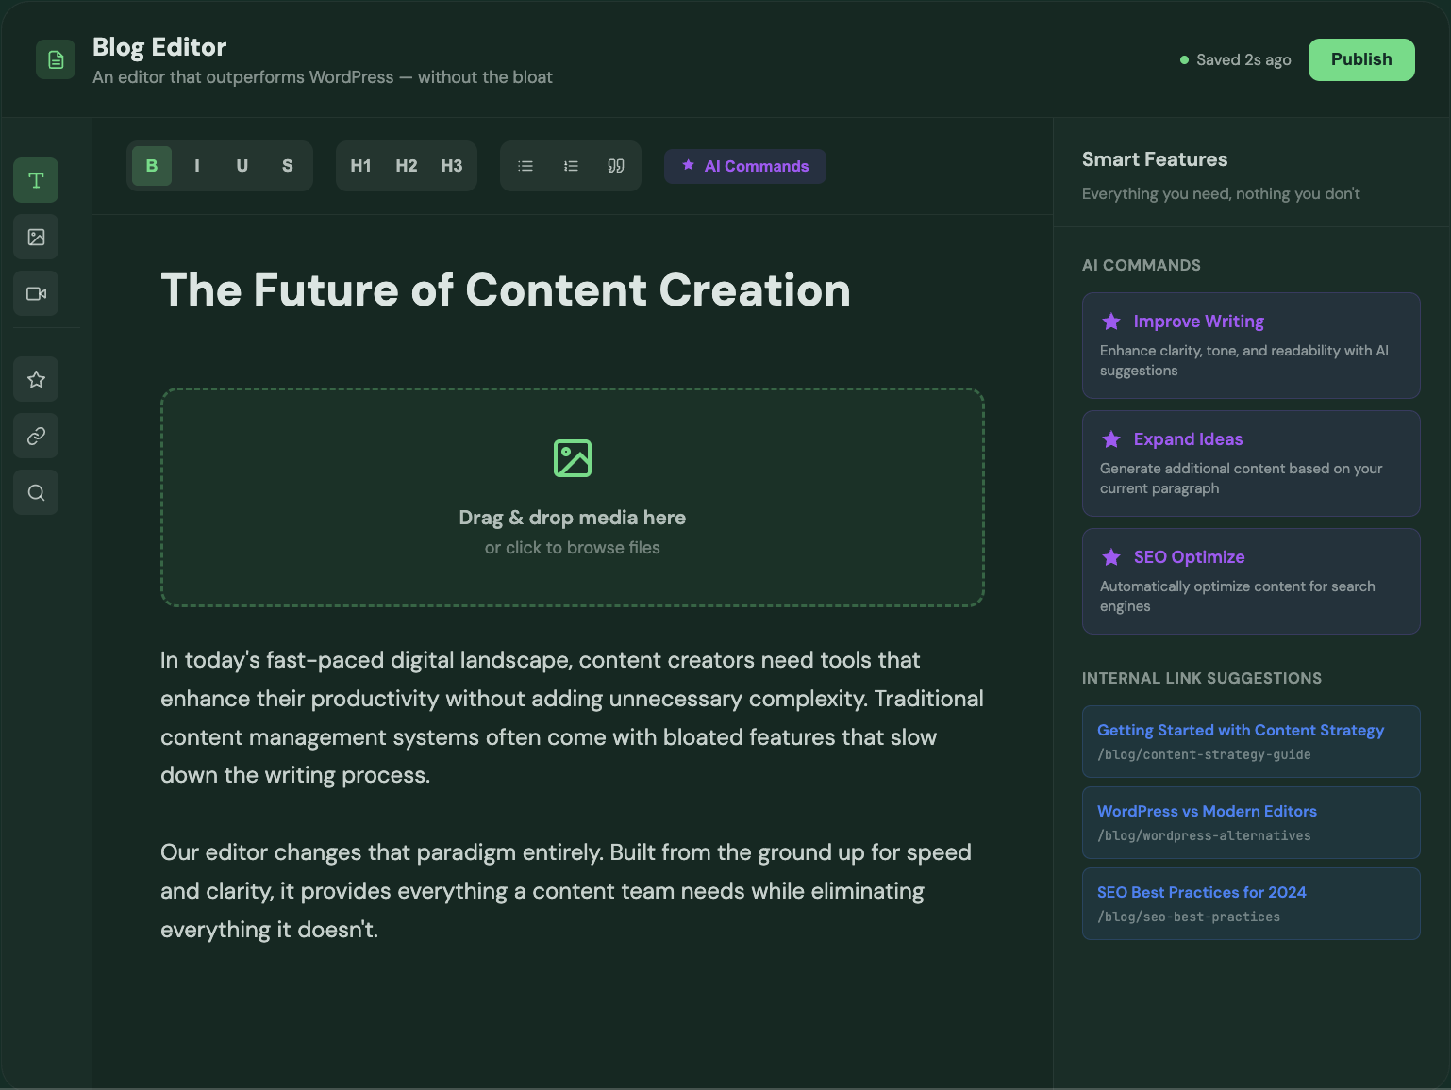Click the drag & drop media area
Viewport: 1451px width, 1090px height.
(x=573, y=497)
